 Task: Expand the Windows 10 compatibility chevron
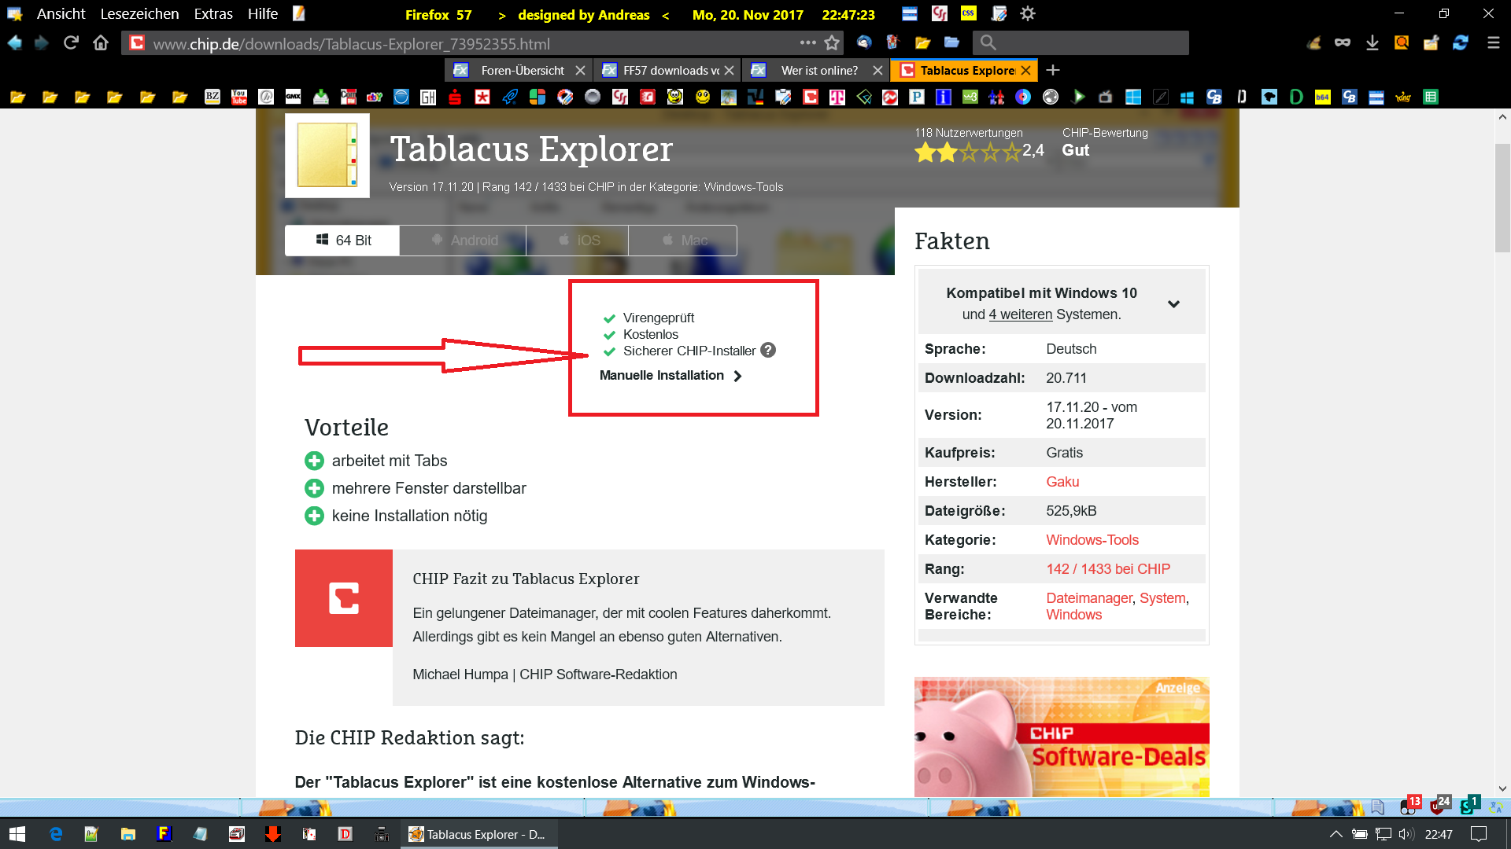[1173, 303]
